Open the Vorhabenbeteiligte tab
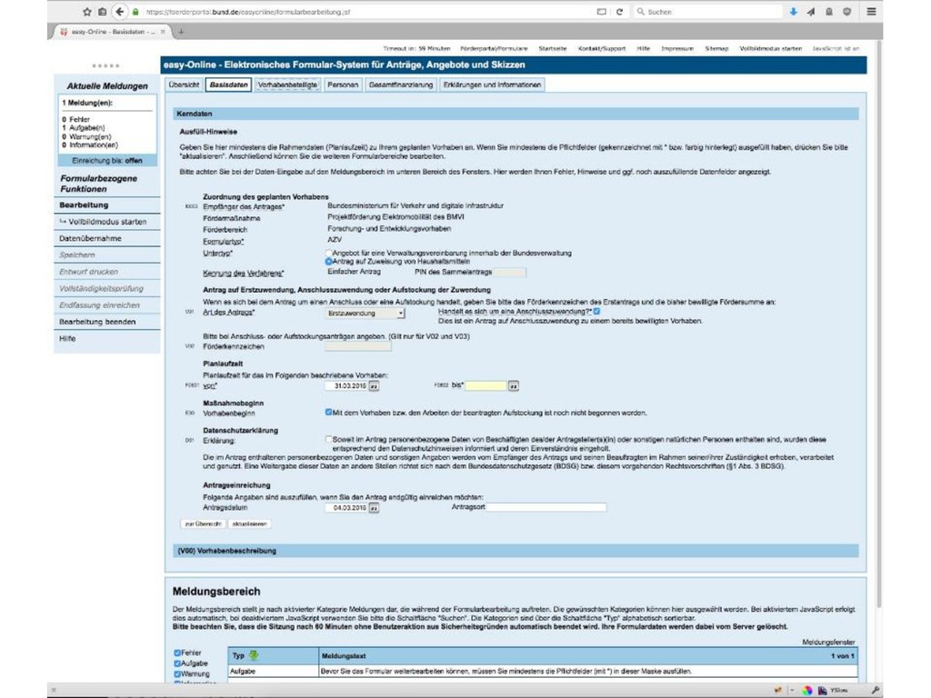Viewport: 931px width, 698px height. 287,85
